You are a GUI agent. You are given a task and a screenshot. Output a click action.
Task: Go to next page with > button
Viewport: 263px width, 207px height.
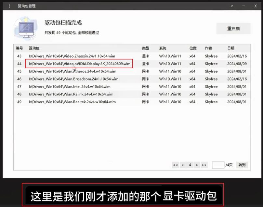click(197, 165)
